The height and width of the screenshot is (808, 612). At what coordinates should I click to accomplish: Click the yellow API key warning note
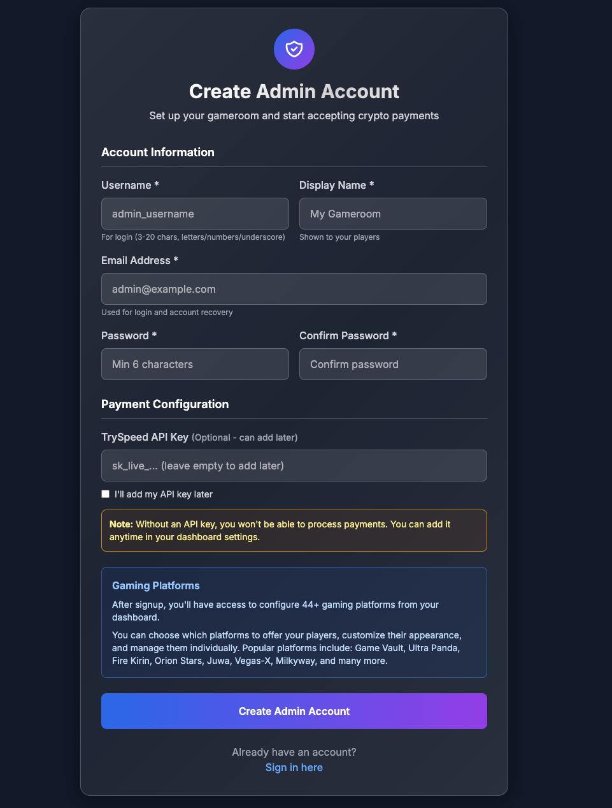tap(294, 530)
